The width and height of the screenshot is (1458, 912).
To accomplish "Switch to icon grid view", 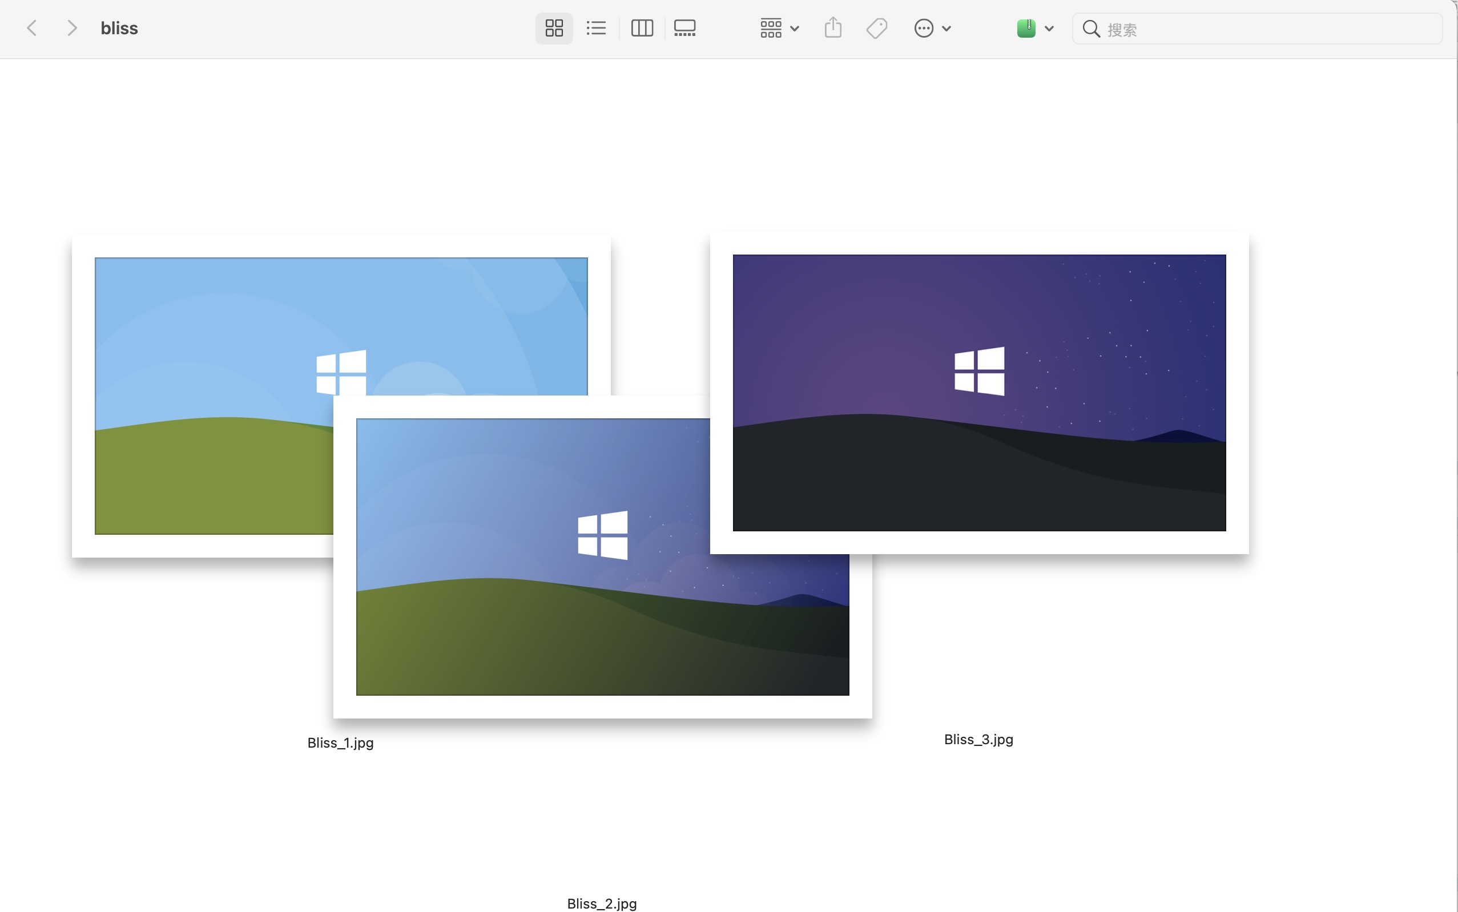I will 554,29.
